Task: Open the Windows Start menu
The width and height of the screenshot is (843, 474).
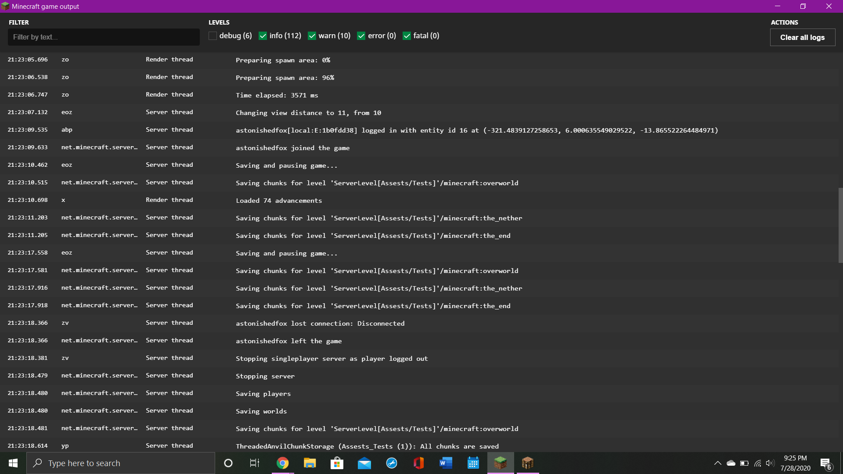Action: 13,463
